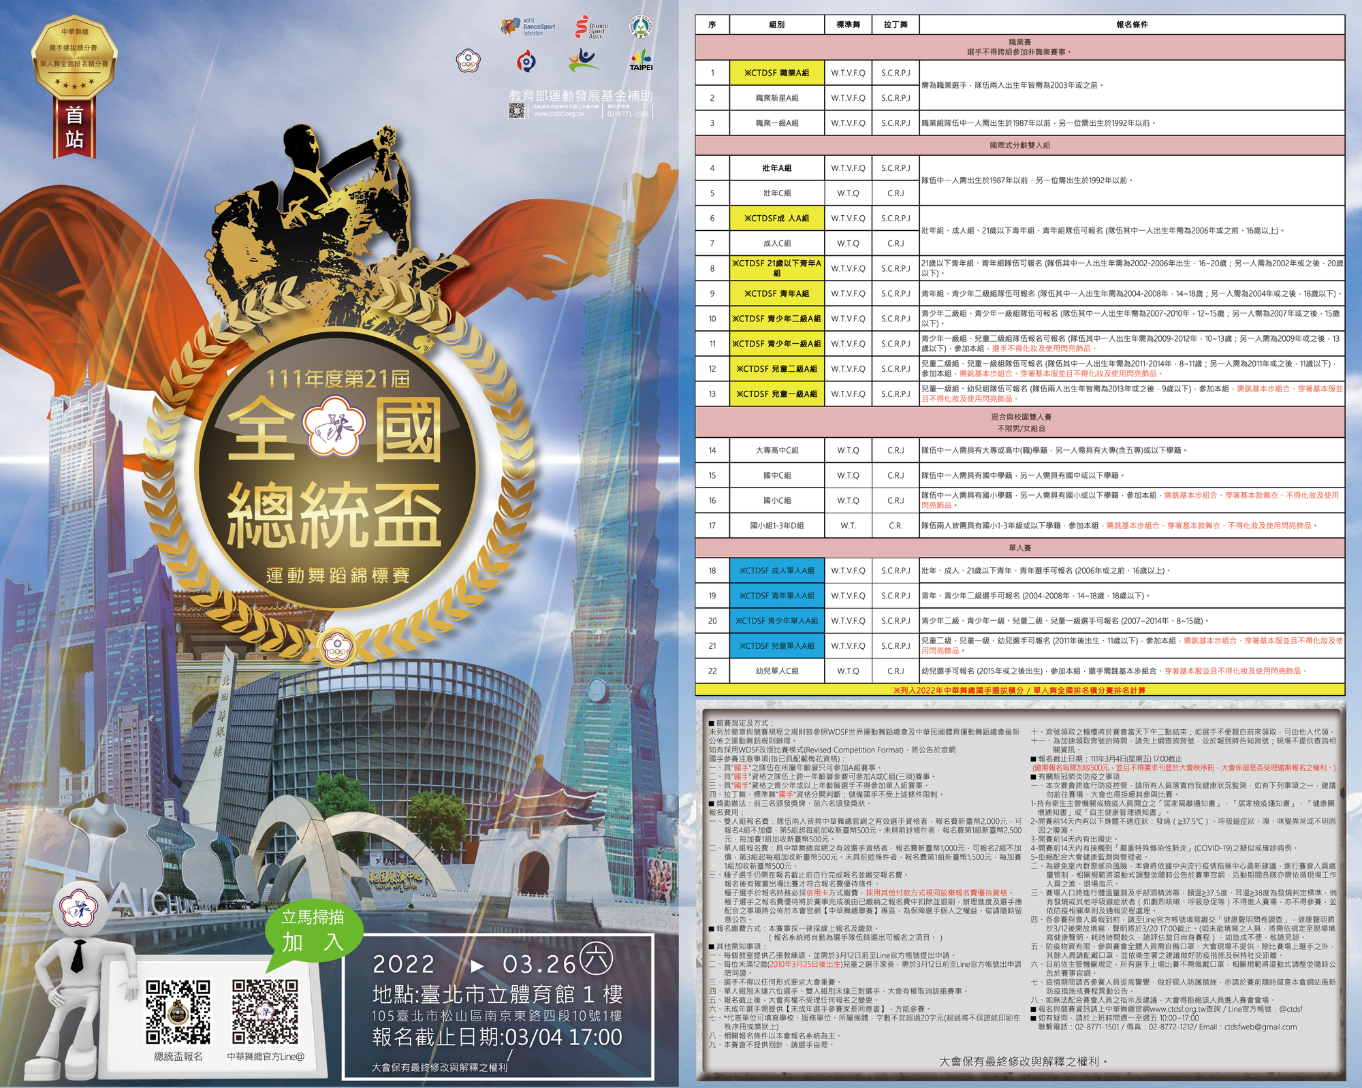The image size is (1362, 1088).
Task: Click the blue ※CTDSF 青年單人A組 cell
Action: coord(777,596)
